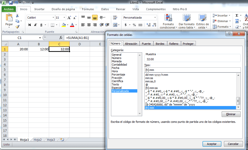Click the AutoSum sigma icon

pyautogui.click(x=237, y=16)
